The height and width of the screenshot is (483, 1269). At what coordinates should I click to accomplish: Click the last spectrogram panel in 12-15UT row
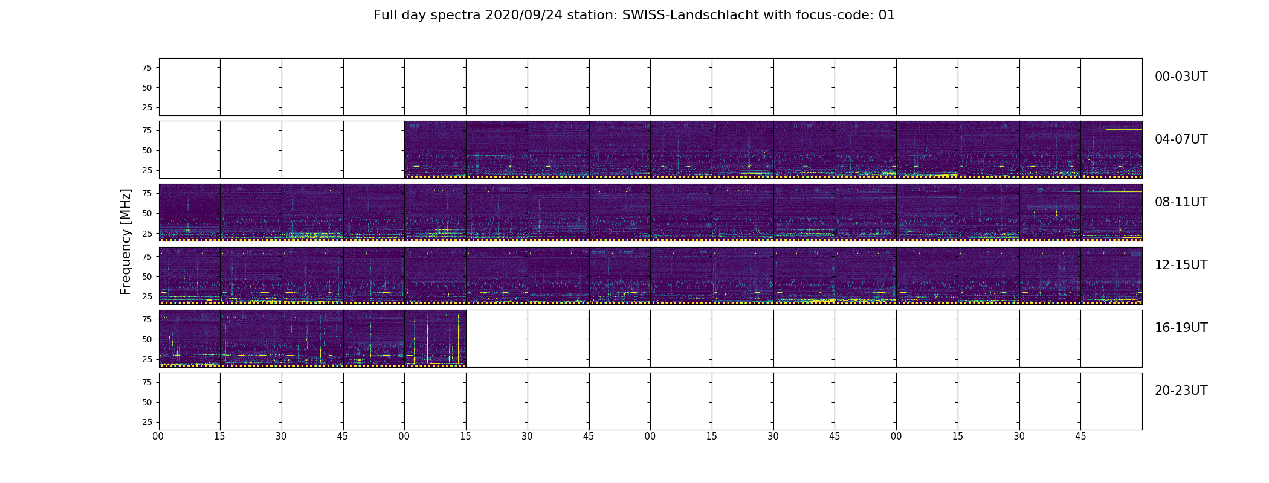click(x=1111, y=276)
